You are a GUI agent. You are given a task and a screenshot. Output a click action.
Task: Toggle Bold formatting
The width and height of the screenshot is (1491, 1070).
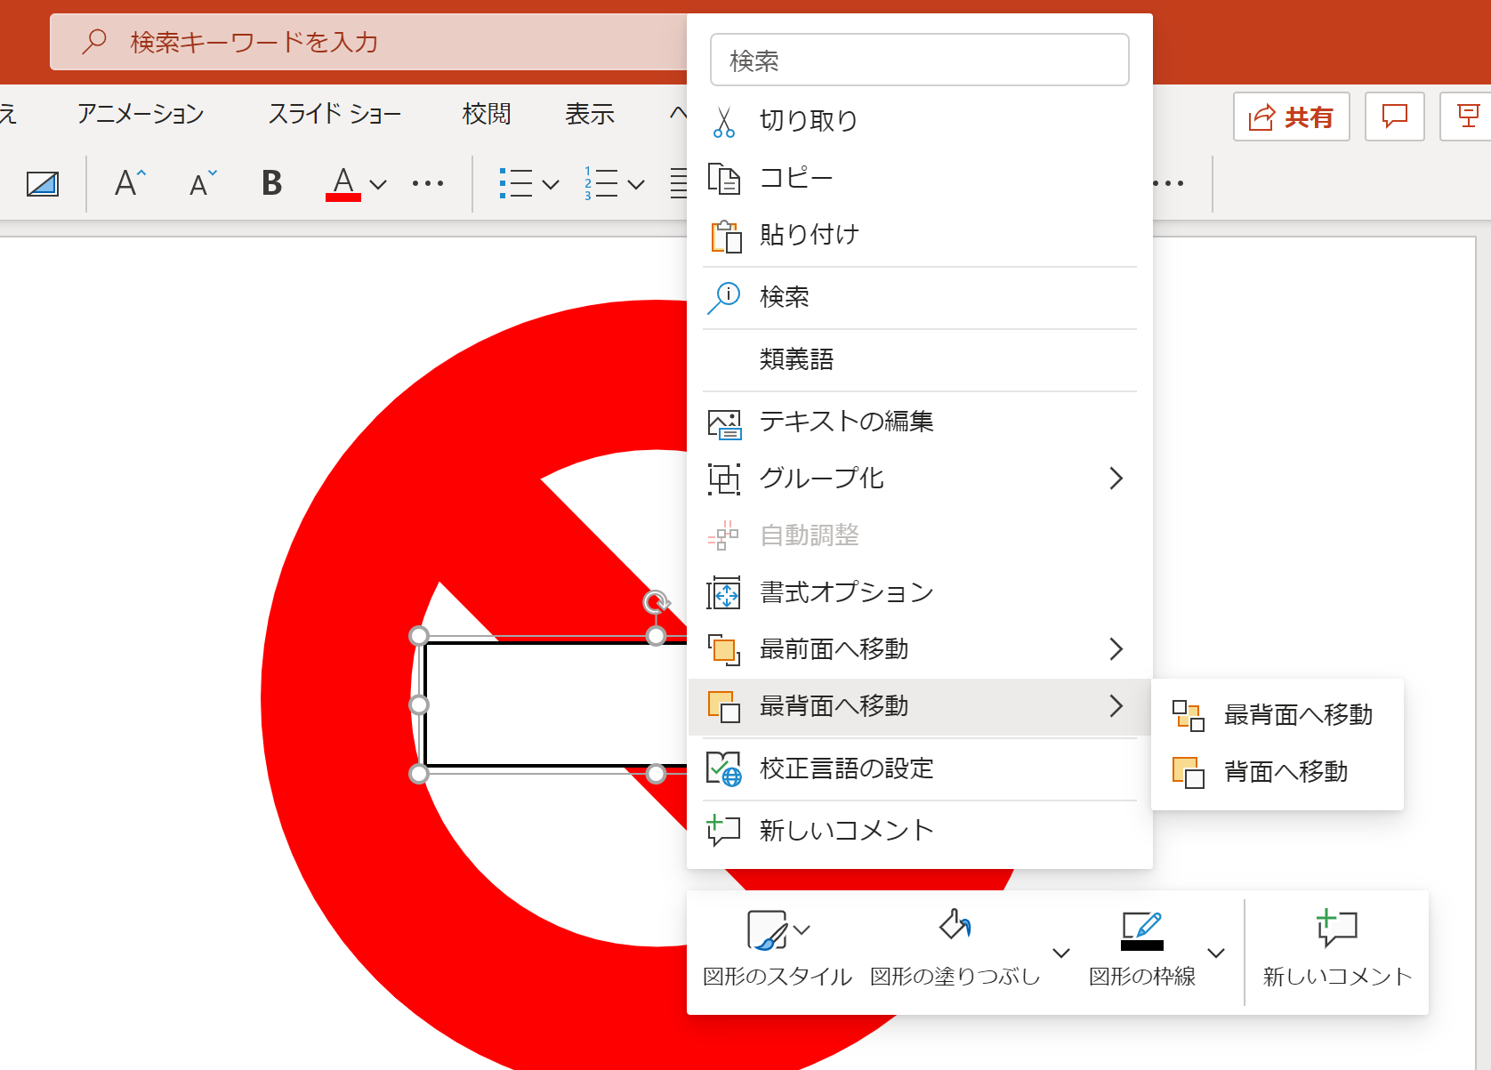272,183
